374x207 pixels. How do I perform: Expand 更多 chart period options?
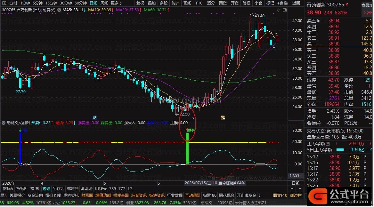click(x=116, y=3)
